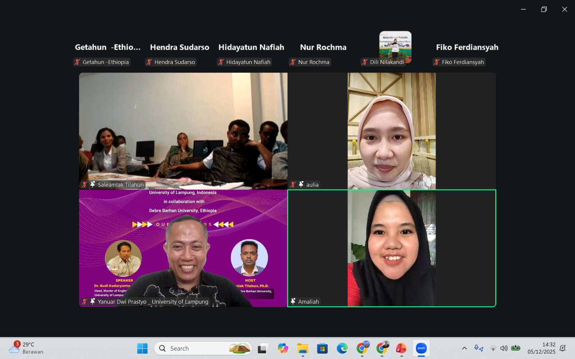The width and height of the screenshot is (575, 359).
Task: Open the notification bell in the taskbar corner
Action: 563,348
